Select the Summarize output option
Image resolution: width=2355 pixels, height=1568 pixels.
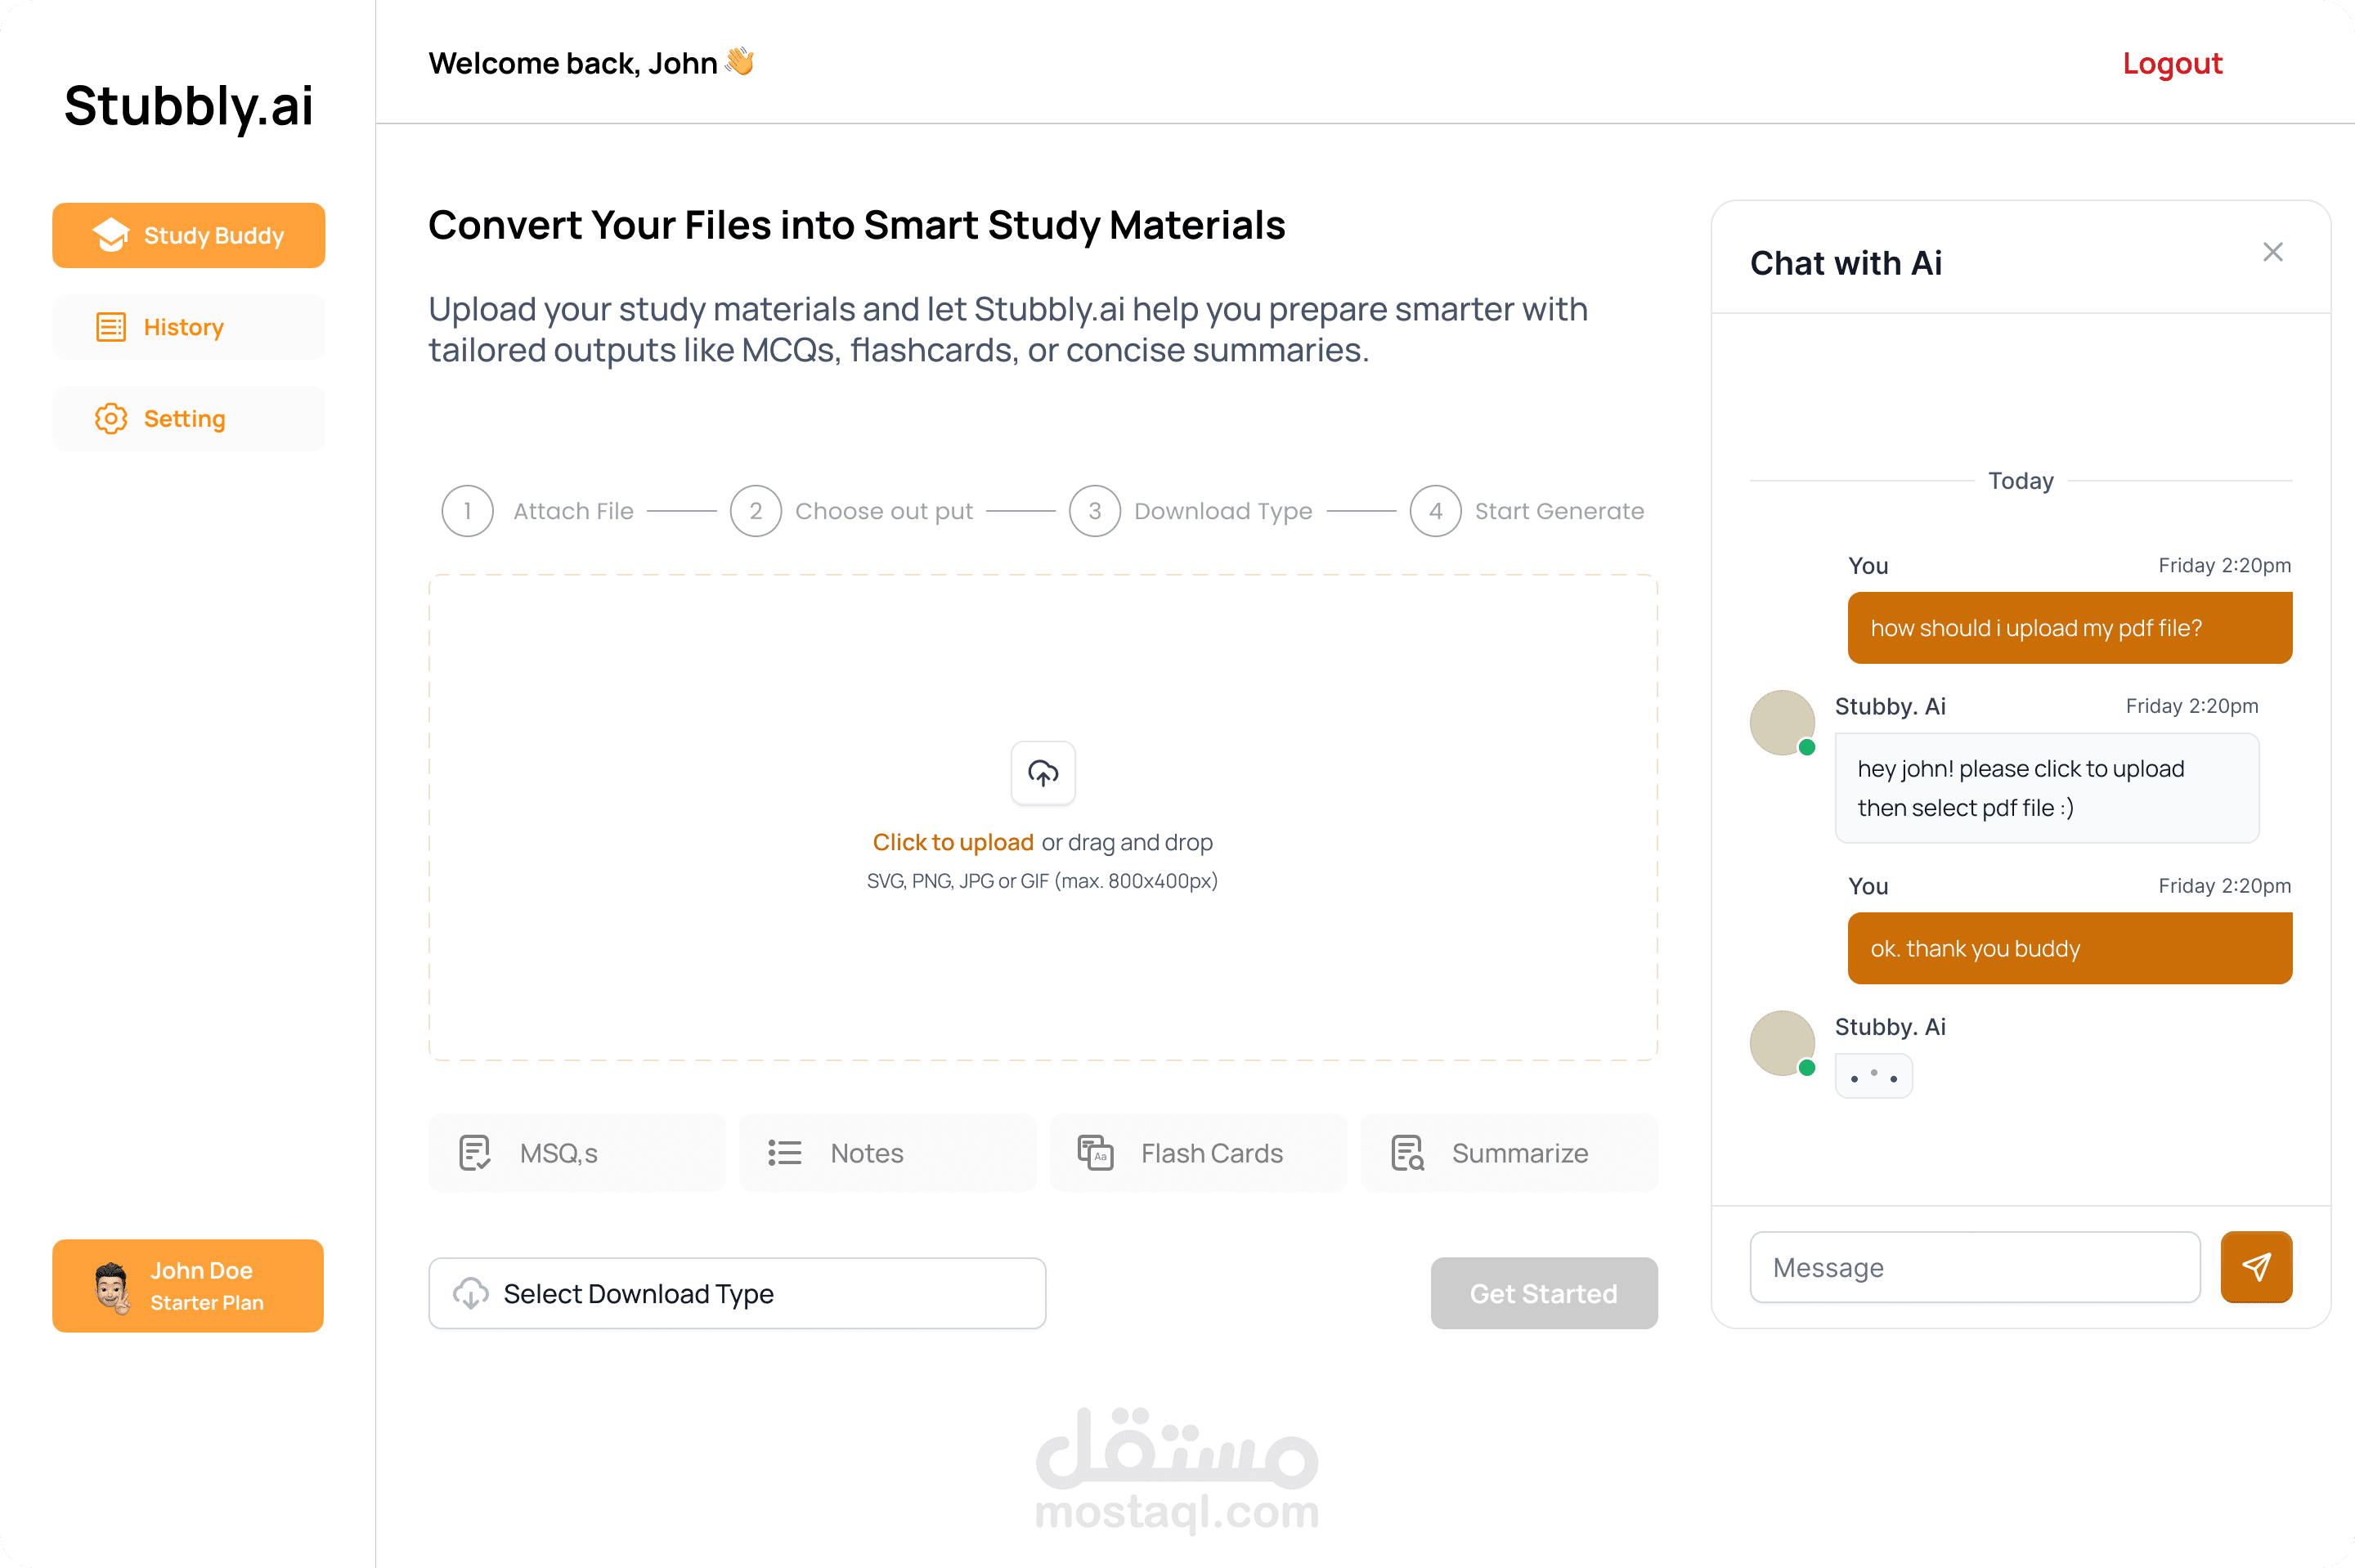coord(1509,1153)
